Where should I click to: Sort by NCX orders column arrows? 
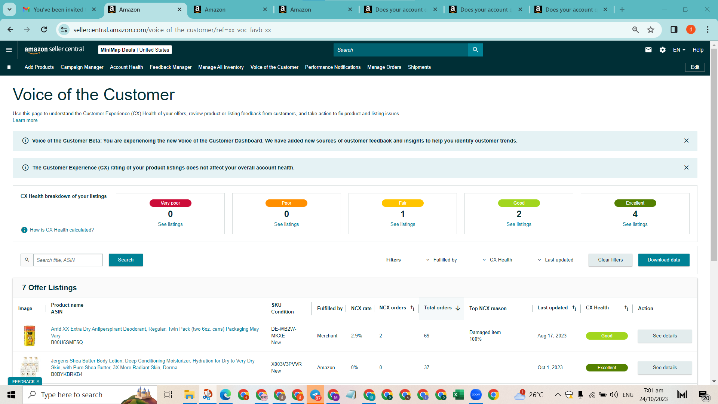(412, 308)
